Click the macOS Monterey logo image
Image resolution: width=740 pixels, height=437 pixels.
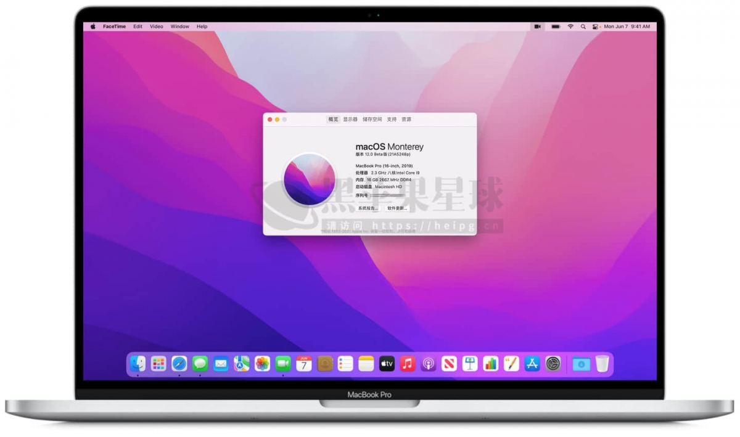pyautogui.click(x=308, y=179)
